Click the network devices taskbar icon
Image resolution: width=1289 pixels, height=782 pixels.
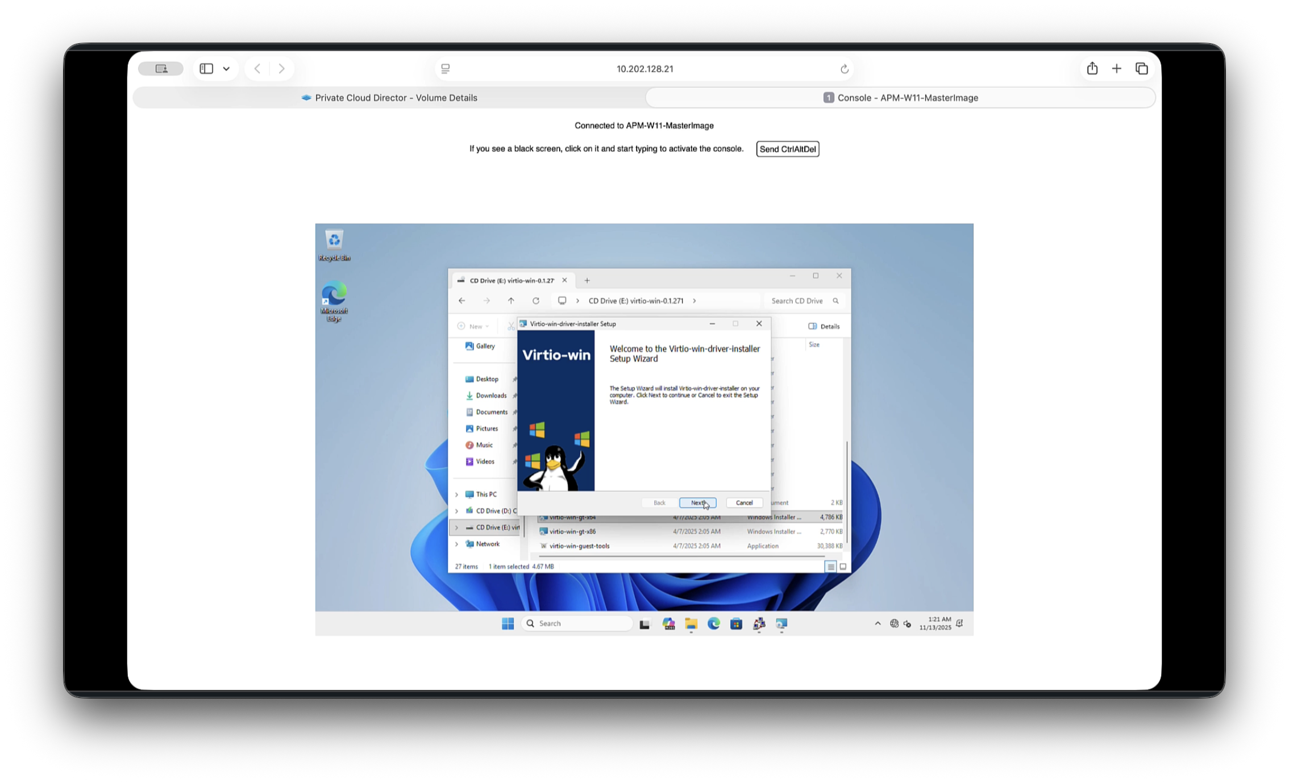759,624
